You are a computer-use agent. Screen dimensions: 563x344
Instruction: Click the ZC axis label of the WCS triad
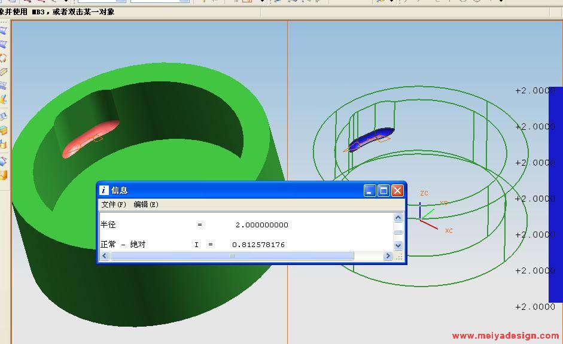coord(424,193)
